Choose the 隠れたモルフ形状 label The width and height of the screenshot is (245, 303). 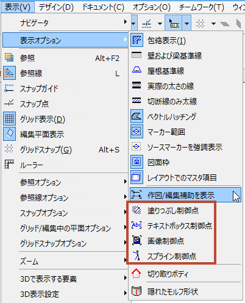[172, 292]
